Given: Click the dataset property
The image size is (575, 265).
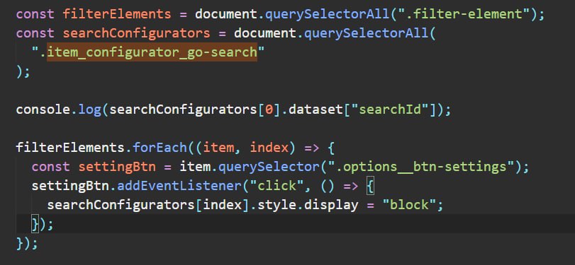Looking at the screenshot, I should 316,110.
